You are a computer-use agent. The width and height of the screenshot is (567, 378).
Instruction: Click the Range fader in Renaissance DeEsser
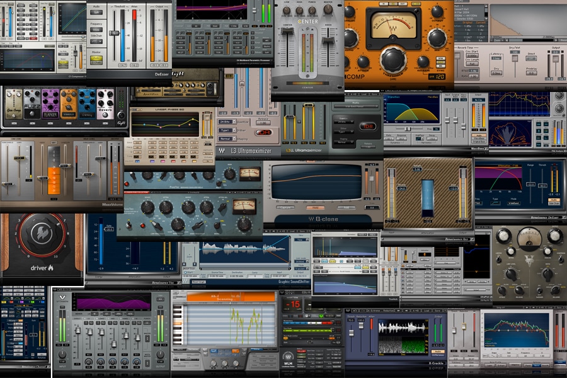click(x=530, y=184)
